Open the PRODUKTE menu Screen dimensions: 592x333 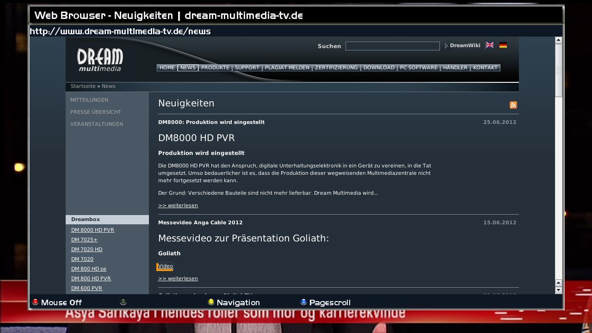pos(215,68)
